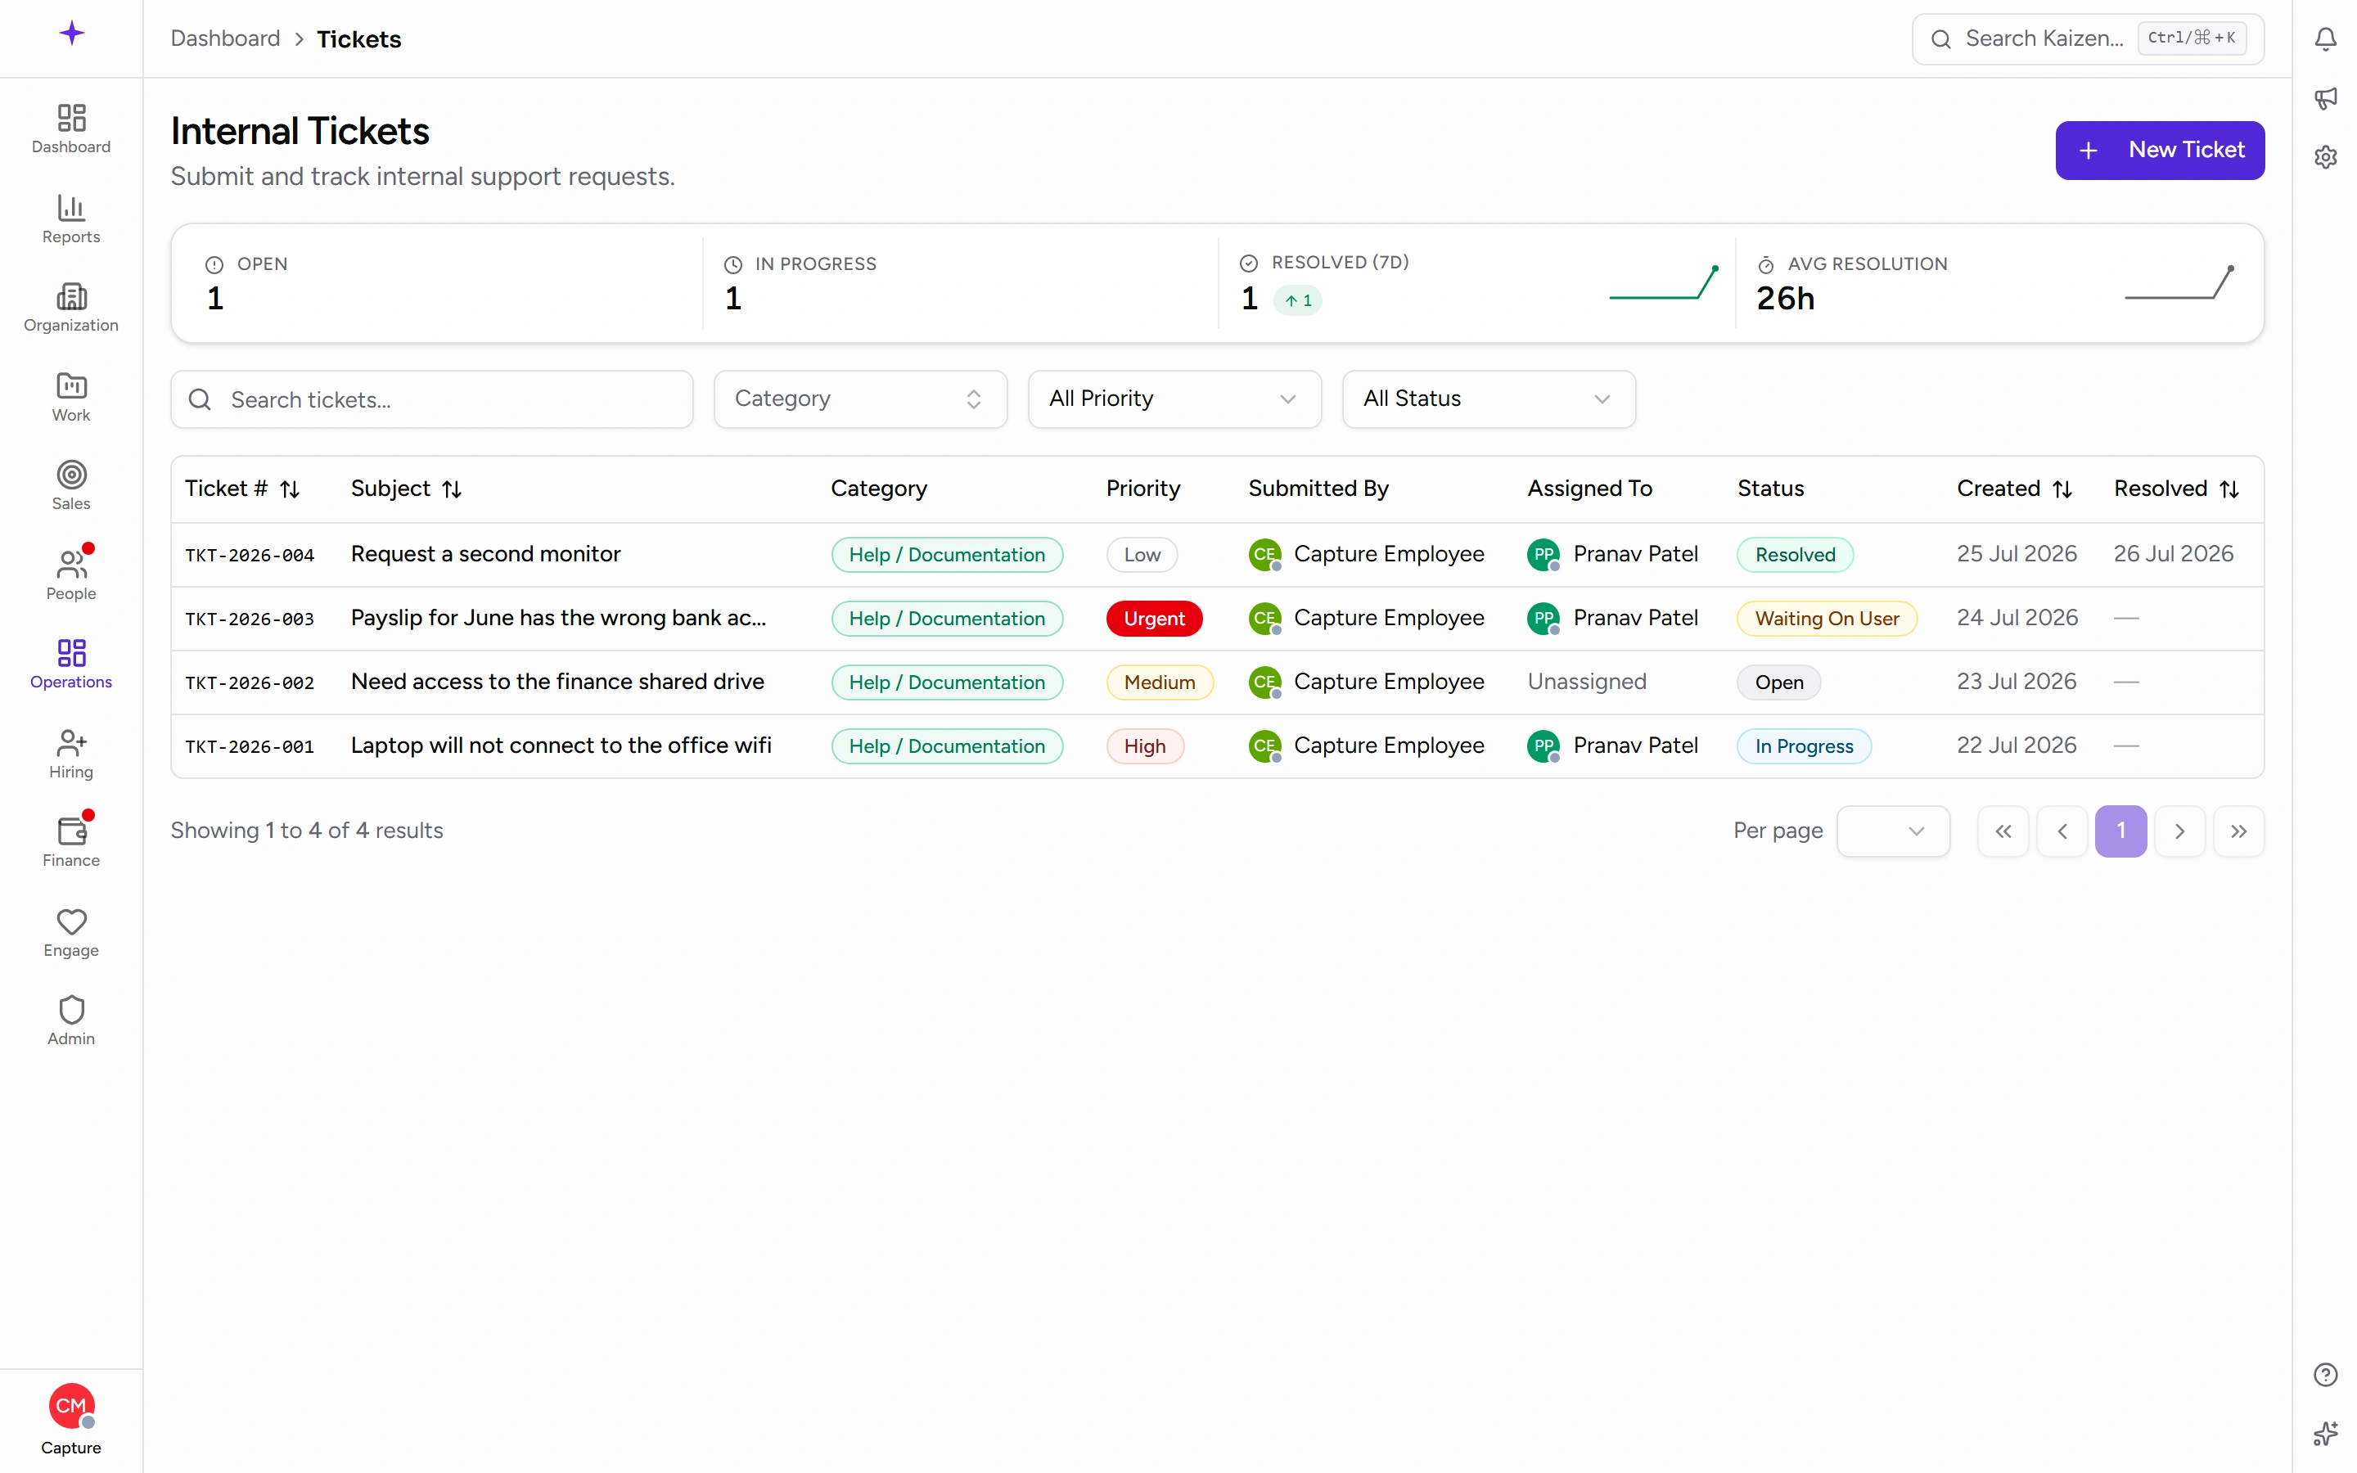Go to the next page arrow

coord(2179,831)
